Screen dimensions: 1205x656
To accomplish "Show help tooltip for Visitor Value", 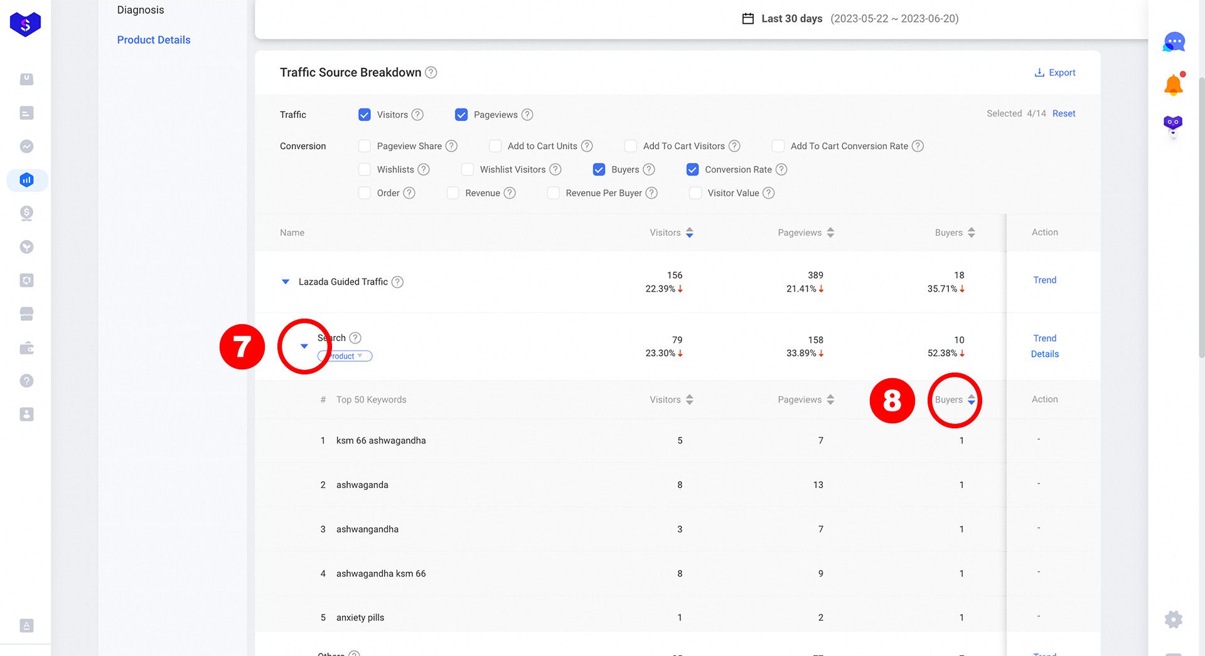I will coord(769,193).
